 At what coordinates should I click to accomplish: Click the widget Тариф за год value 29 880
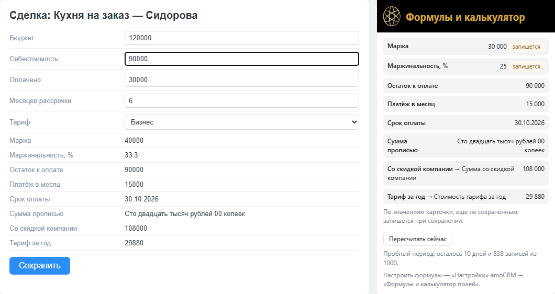(535, 197)
